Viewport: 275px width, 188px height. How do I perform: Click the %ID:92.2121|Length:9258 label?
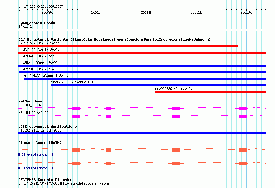tap(40, 130)
